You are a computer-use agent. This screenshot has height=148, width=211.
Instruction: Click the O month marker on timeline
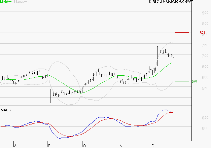point(84,146)
